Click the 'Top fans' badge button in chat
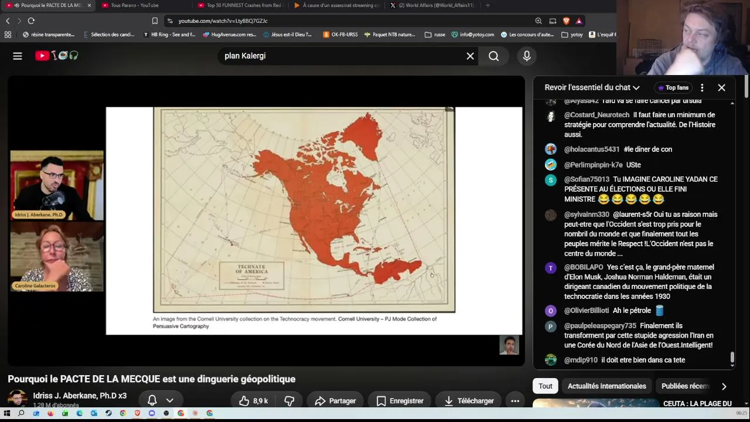Screen dimensions: 750x422 coord(673,87)
